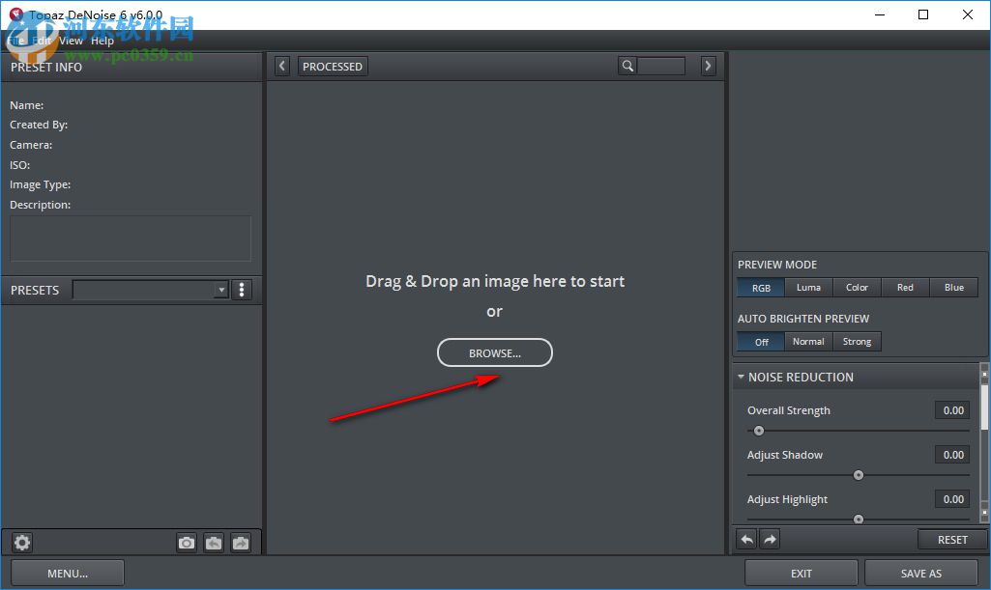The height and width of the screenshot is (590, 991).
Task: Click the 'Created By:' label
Action: 39,125
